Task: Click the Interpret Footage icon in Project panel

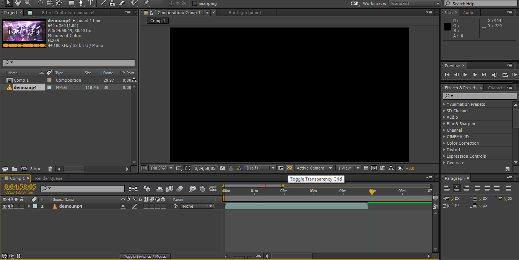Action: tap(5, 169)
